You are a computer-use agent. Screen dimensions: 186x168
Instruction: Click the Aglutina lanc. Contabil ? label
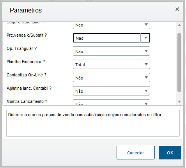[x=29, y=88]
